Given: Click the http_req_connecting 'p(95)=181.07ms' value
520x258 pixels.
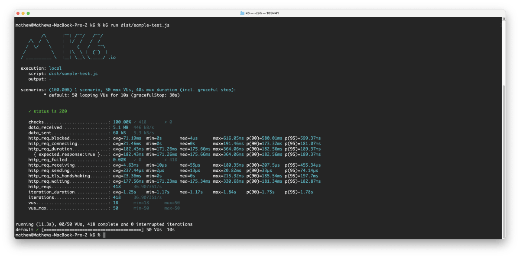Looking at the screenshot, I should click(x=303, y=144).
